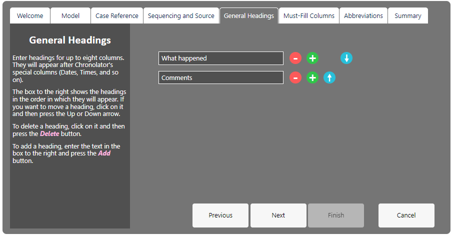The height and width of the screenshot is (236, 452).
Task: View the Summary tab
Action: [x=408, y=15]
